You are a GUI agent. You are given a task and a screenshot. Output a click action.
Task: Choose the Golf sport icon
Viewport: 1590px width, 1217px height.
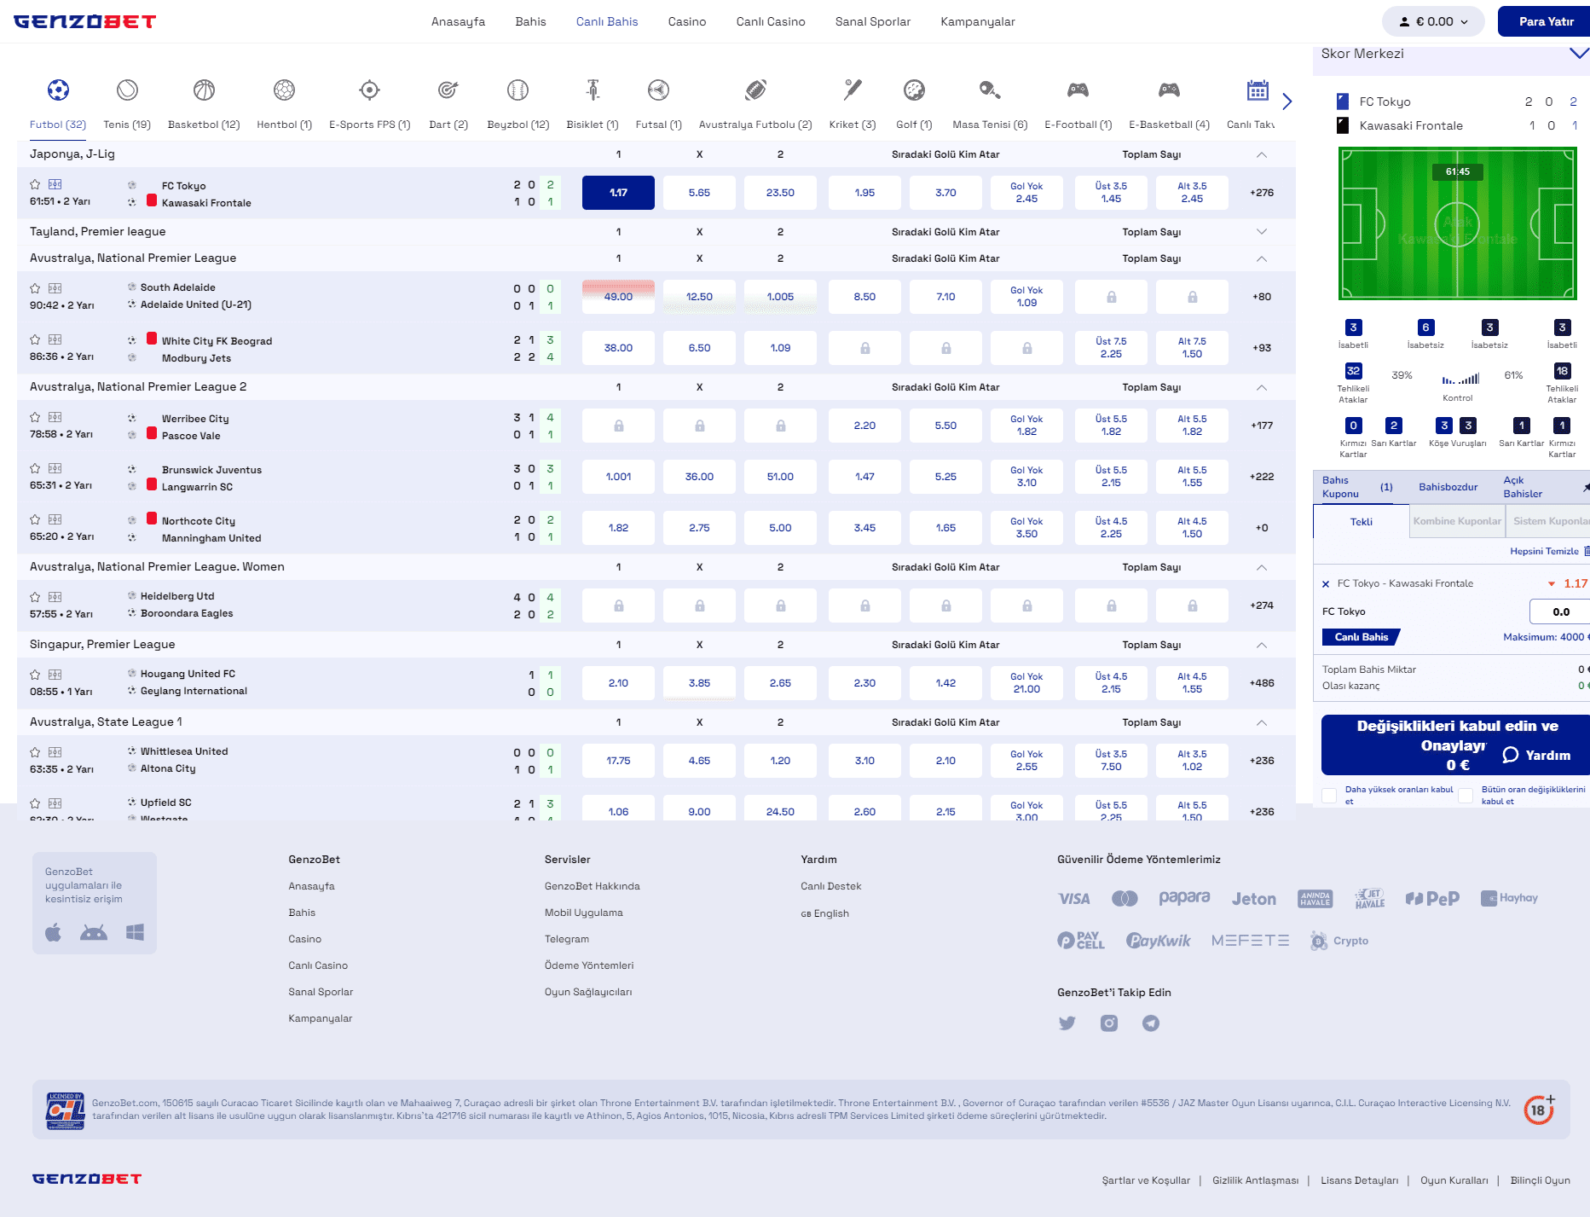point(914,90)
